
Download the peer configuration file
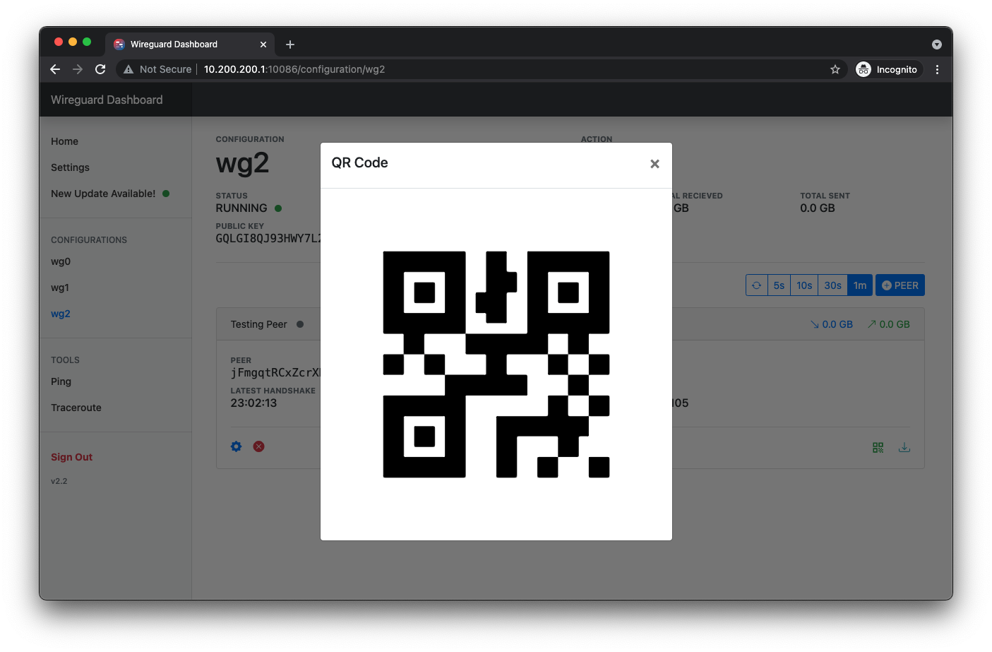(904, 448)
